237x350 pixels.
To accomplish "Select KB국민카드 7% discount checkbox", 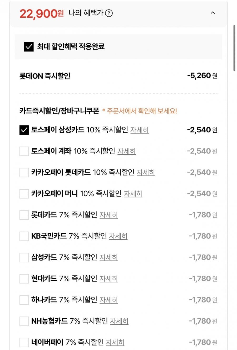I will (x=24, y=236).
